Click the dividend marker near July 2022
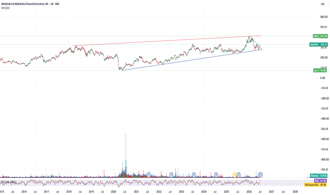 pos(171,175)
